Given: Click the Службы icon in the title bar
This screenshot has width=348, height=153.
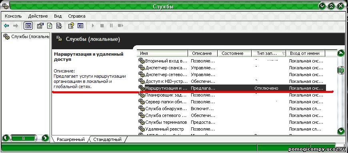Looking at the screenshot, I should point(5,6).
